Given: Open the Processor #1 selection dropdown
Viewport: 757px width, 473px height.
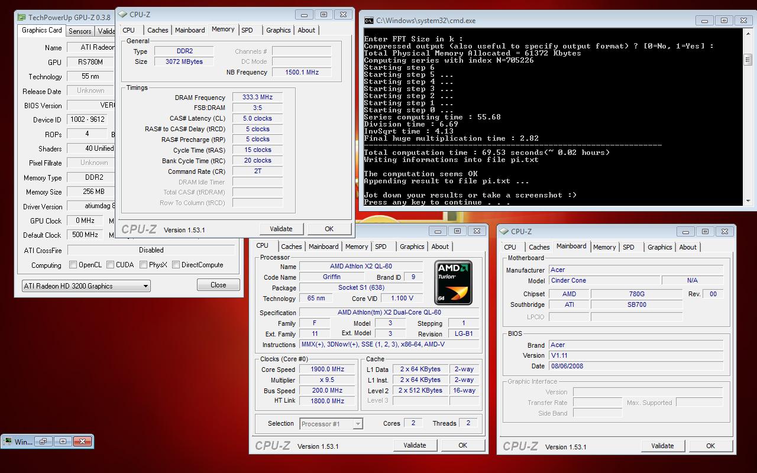Looking at the screenshot, I should pyautogui.click(x=331, y=424).
